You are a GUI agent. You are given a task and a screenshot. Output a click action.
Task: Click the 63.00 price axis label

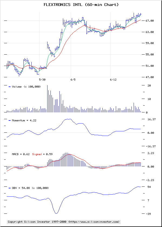[149, 32]
